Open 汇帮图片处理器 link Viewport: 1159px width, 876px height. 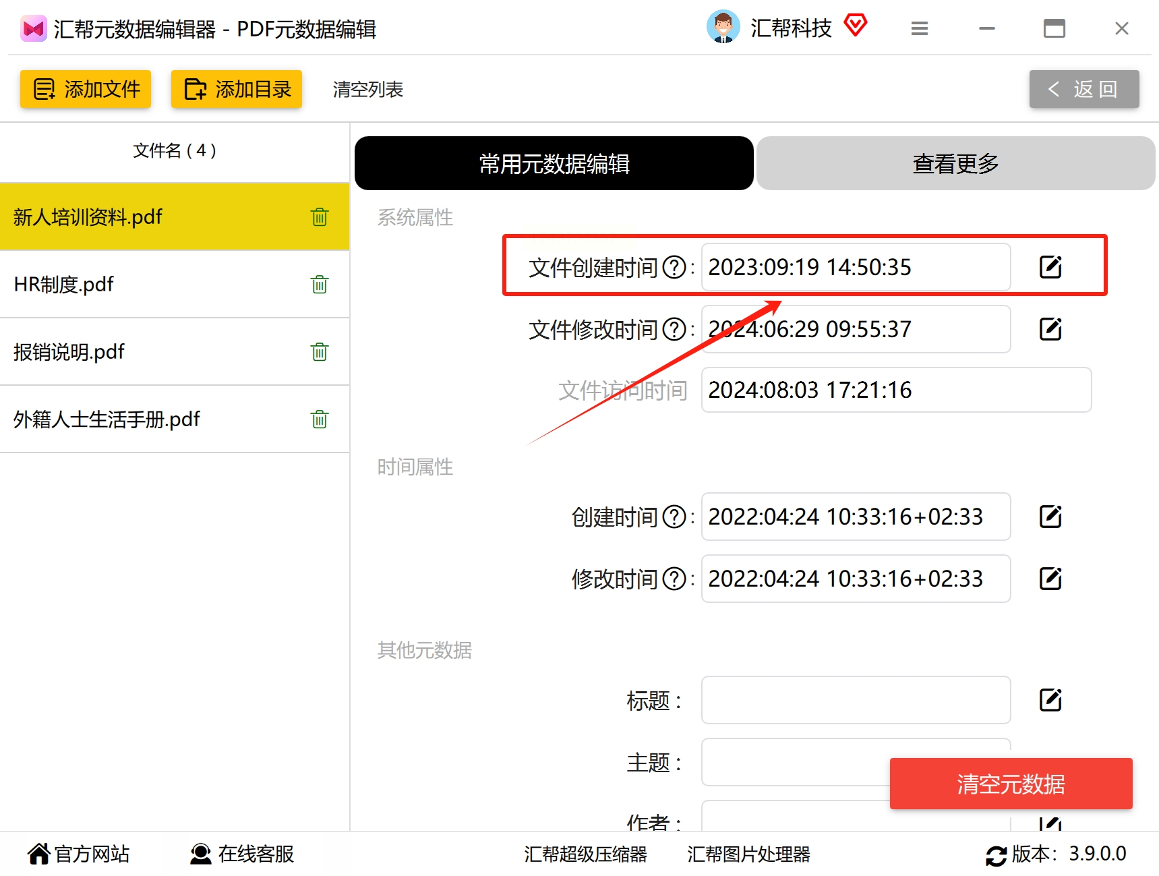coord(749,854)
